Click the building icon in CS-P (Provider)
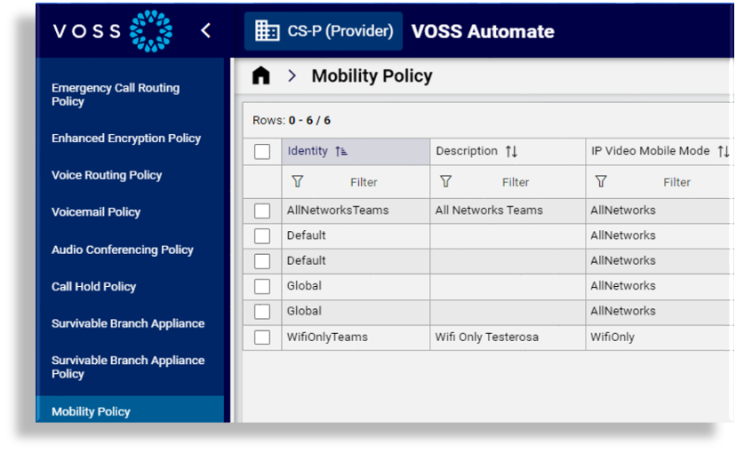Viewport: 736px width, 453px height. (x=267, y=31)
